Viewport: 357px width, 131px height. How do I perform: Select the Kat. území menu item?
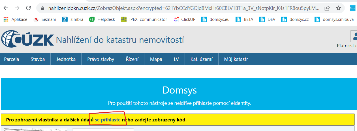click(202, 59)
